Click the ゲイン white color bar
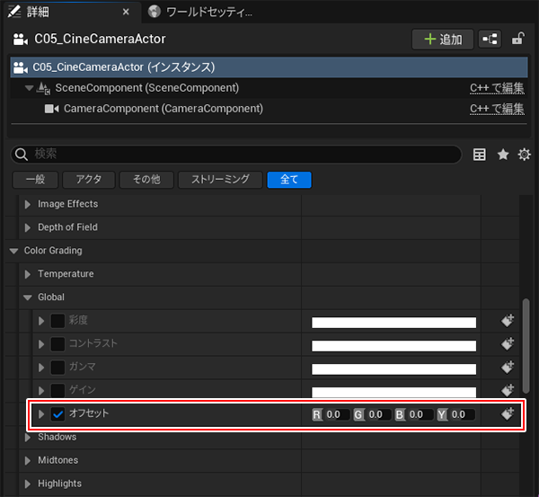The height and width of the screenshot is (497, 539). tap(393, 392)
